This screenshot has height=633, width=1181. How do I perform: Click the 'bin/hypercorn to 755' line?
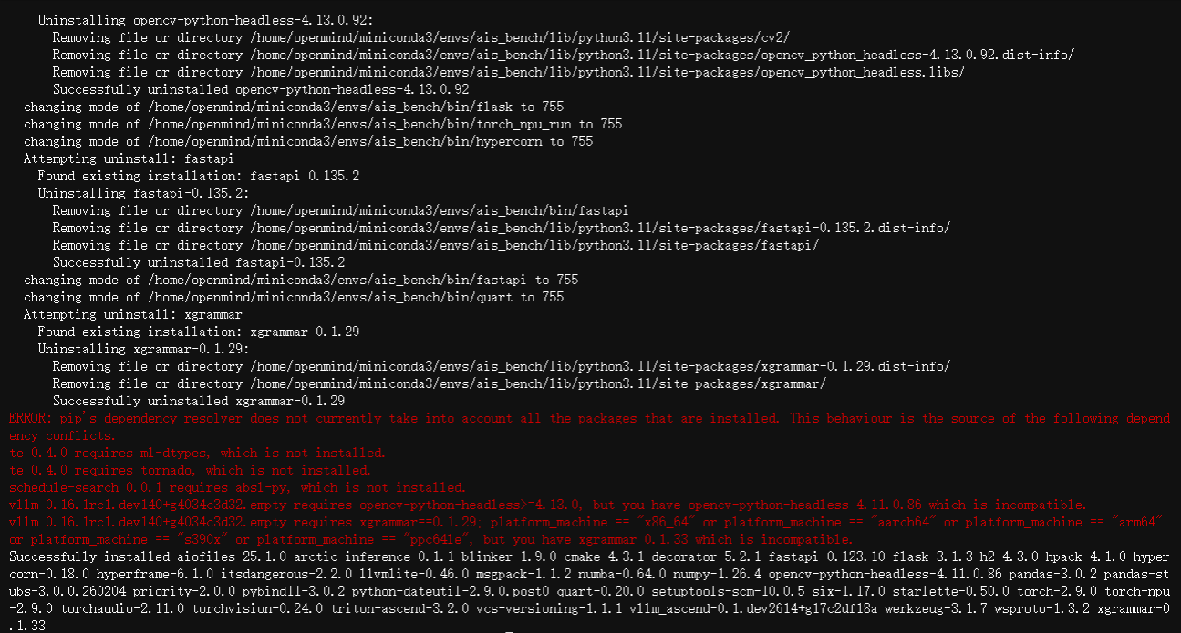coord(307,141)
